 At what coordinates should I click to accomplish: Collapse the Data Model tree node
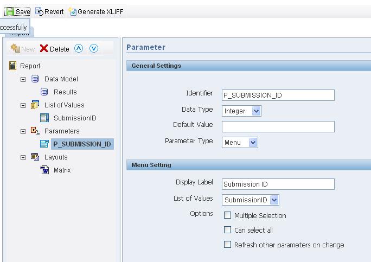tap(23, 79)
